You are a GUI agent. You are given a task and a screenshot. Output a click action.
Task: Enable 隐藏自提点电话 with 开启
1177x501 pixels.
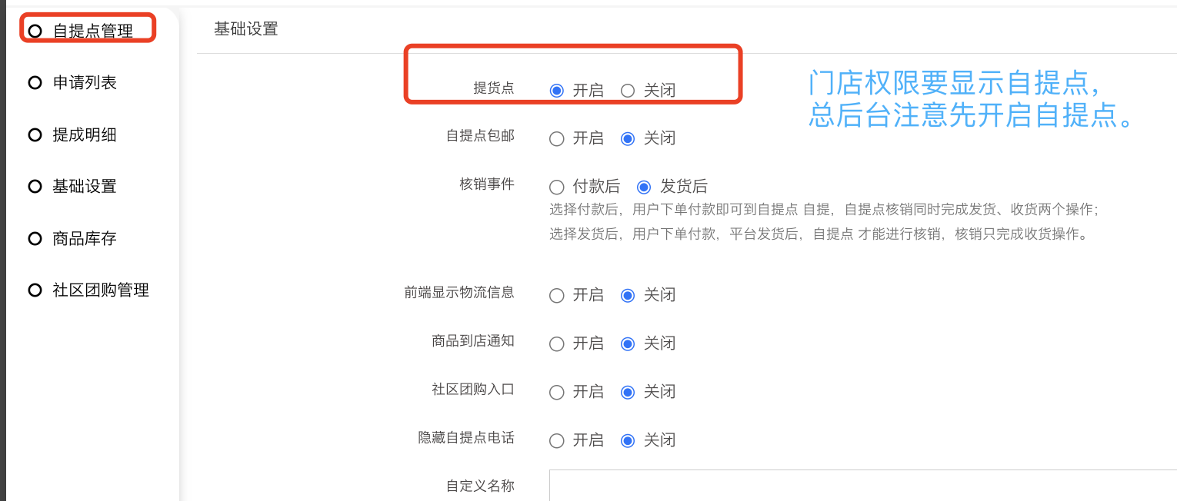(557, 441)
